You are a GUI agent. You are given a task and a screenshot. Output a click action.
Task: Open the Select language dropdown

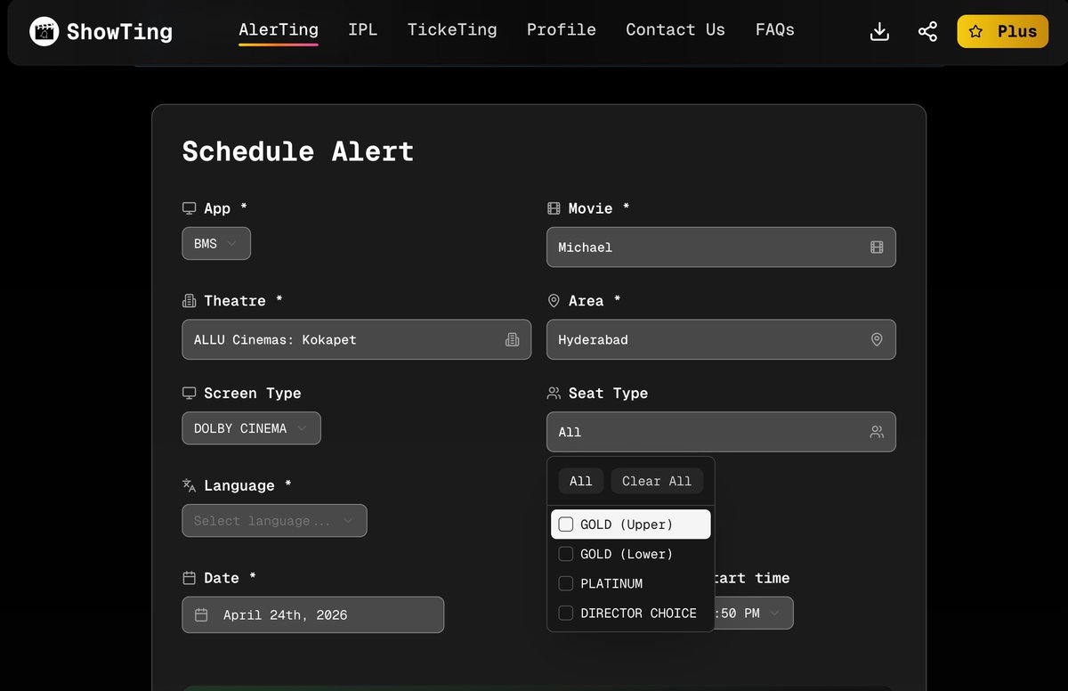click(x=274, y=521)
